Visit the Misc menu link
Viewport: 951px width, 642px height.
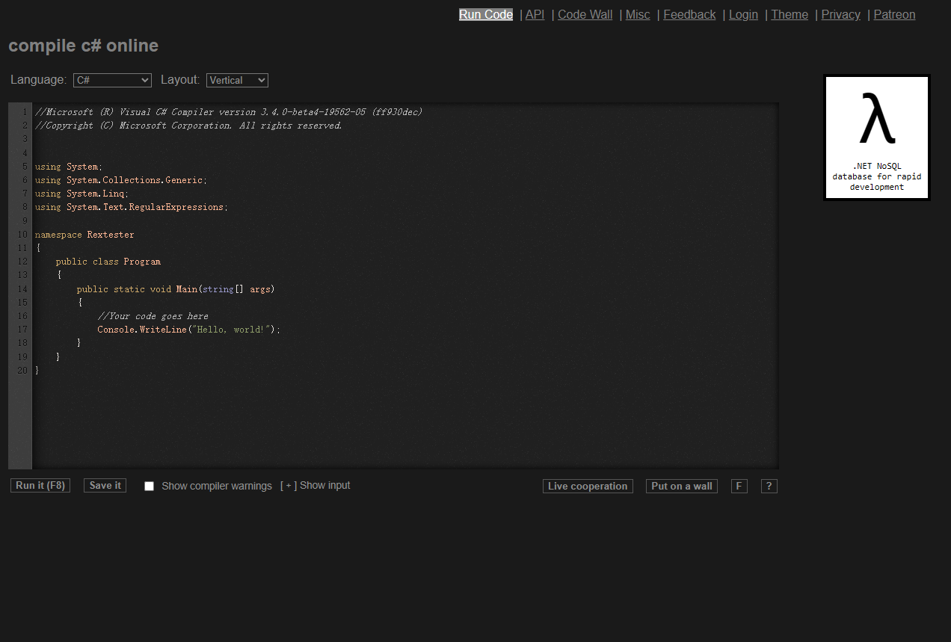coord(637,15)
